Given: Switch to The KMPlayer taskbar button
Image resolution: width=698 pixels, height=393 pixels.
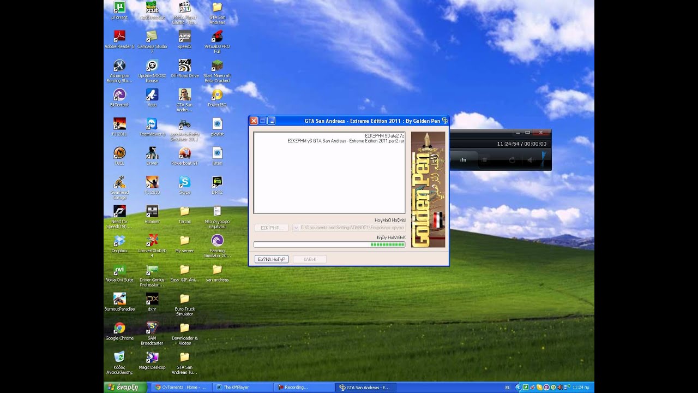Looking at the screenshot, I should click(242, 388).
